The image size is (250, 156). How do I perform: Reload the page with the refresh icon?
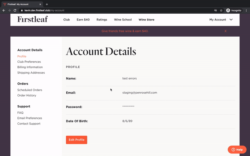(x=15, y=10)
